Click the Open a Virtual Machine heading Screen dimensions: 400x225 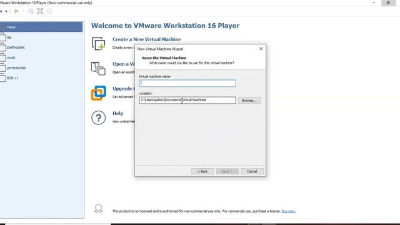click(x=124, y=64)
